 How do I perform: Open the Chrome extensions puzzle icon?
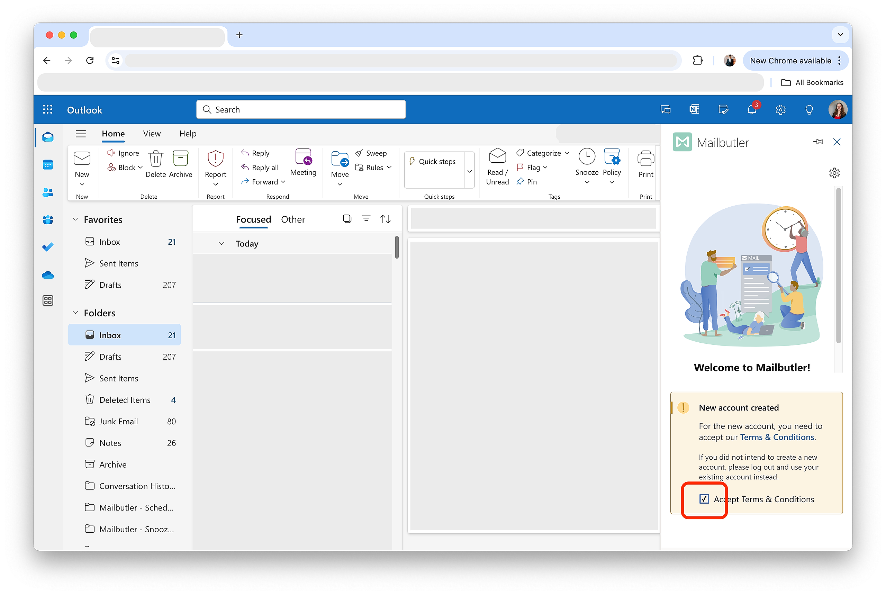pos(697,61)
